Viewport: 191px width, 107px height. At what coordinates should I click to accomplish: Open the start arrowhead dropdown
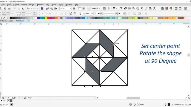pos(101,14)
